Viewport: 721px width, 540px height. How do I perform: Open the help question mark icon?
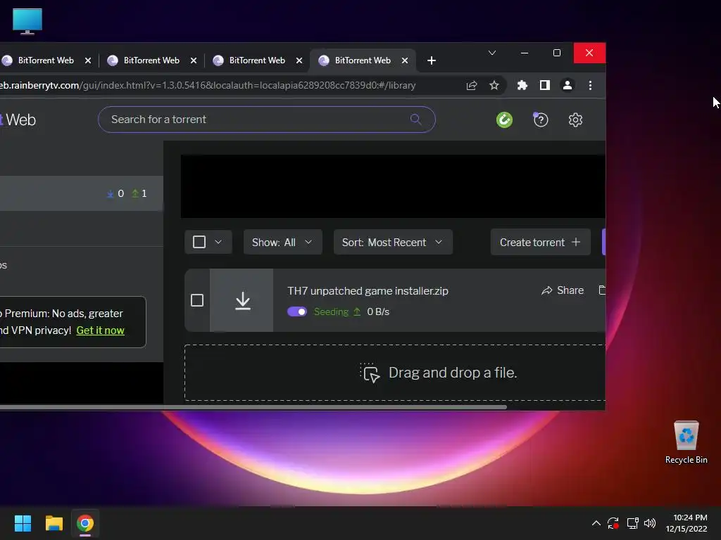(x=540, y=120)
